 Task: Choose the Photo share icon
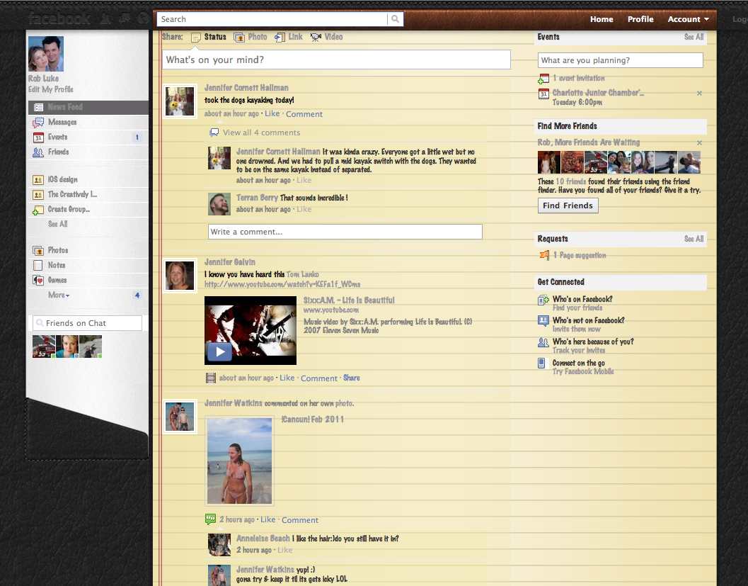tap(239, 38)
